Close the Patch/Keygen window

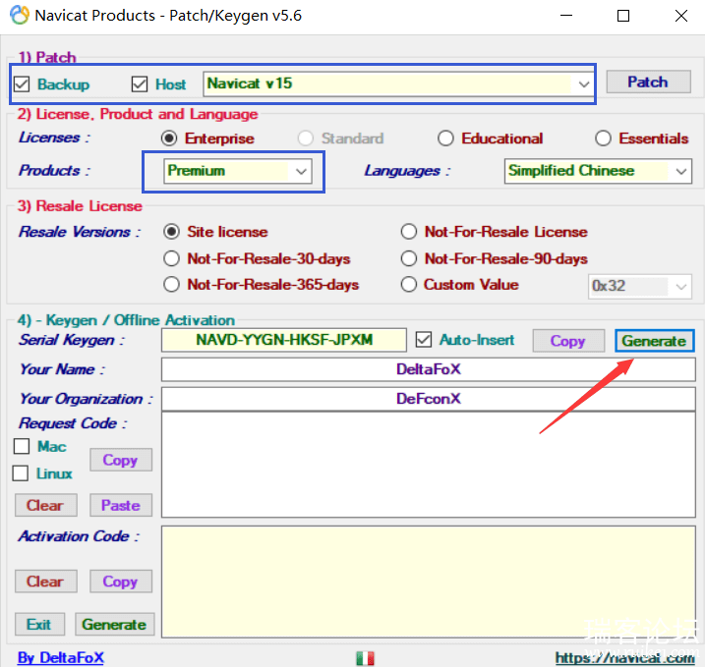[681, 16]
